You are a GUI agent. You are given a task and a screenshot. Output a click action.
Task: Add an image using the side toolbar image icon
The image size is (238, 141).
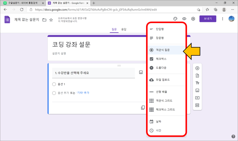(197, 90)
